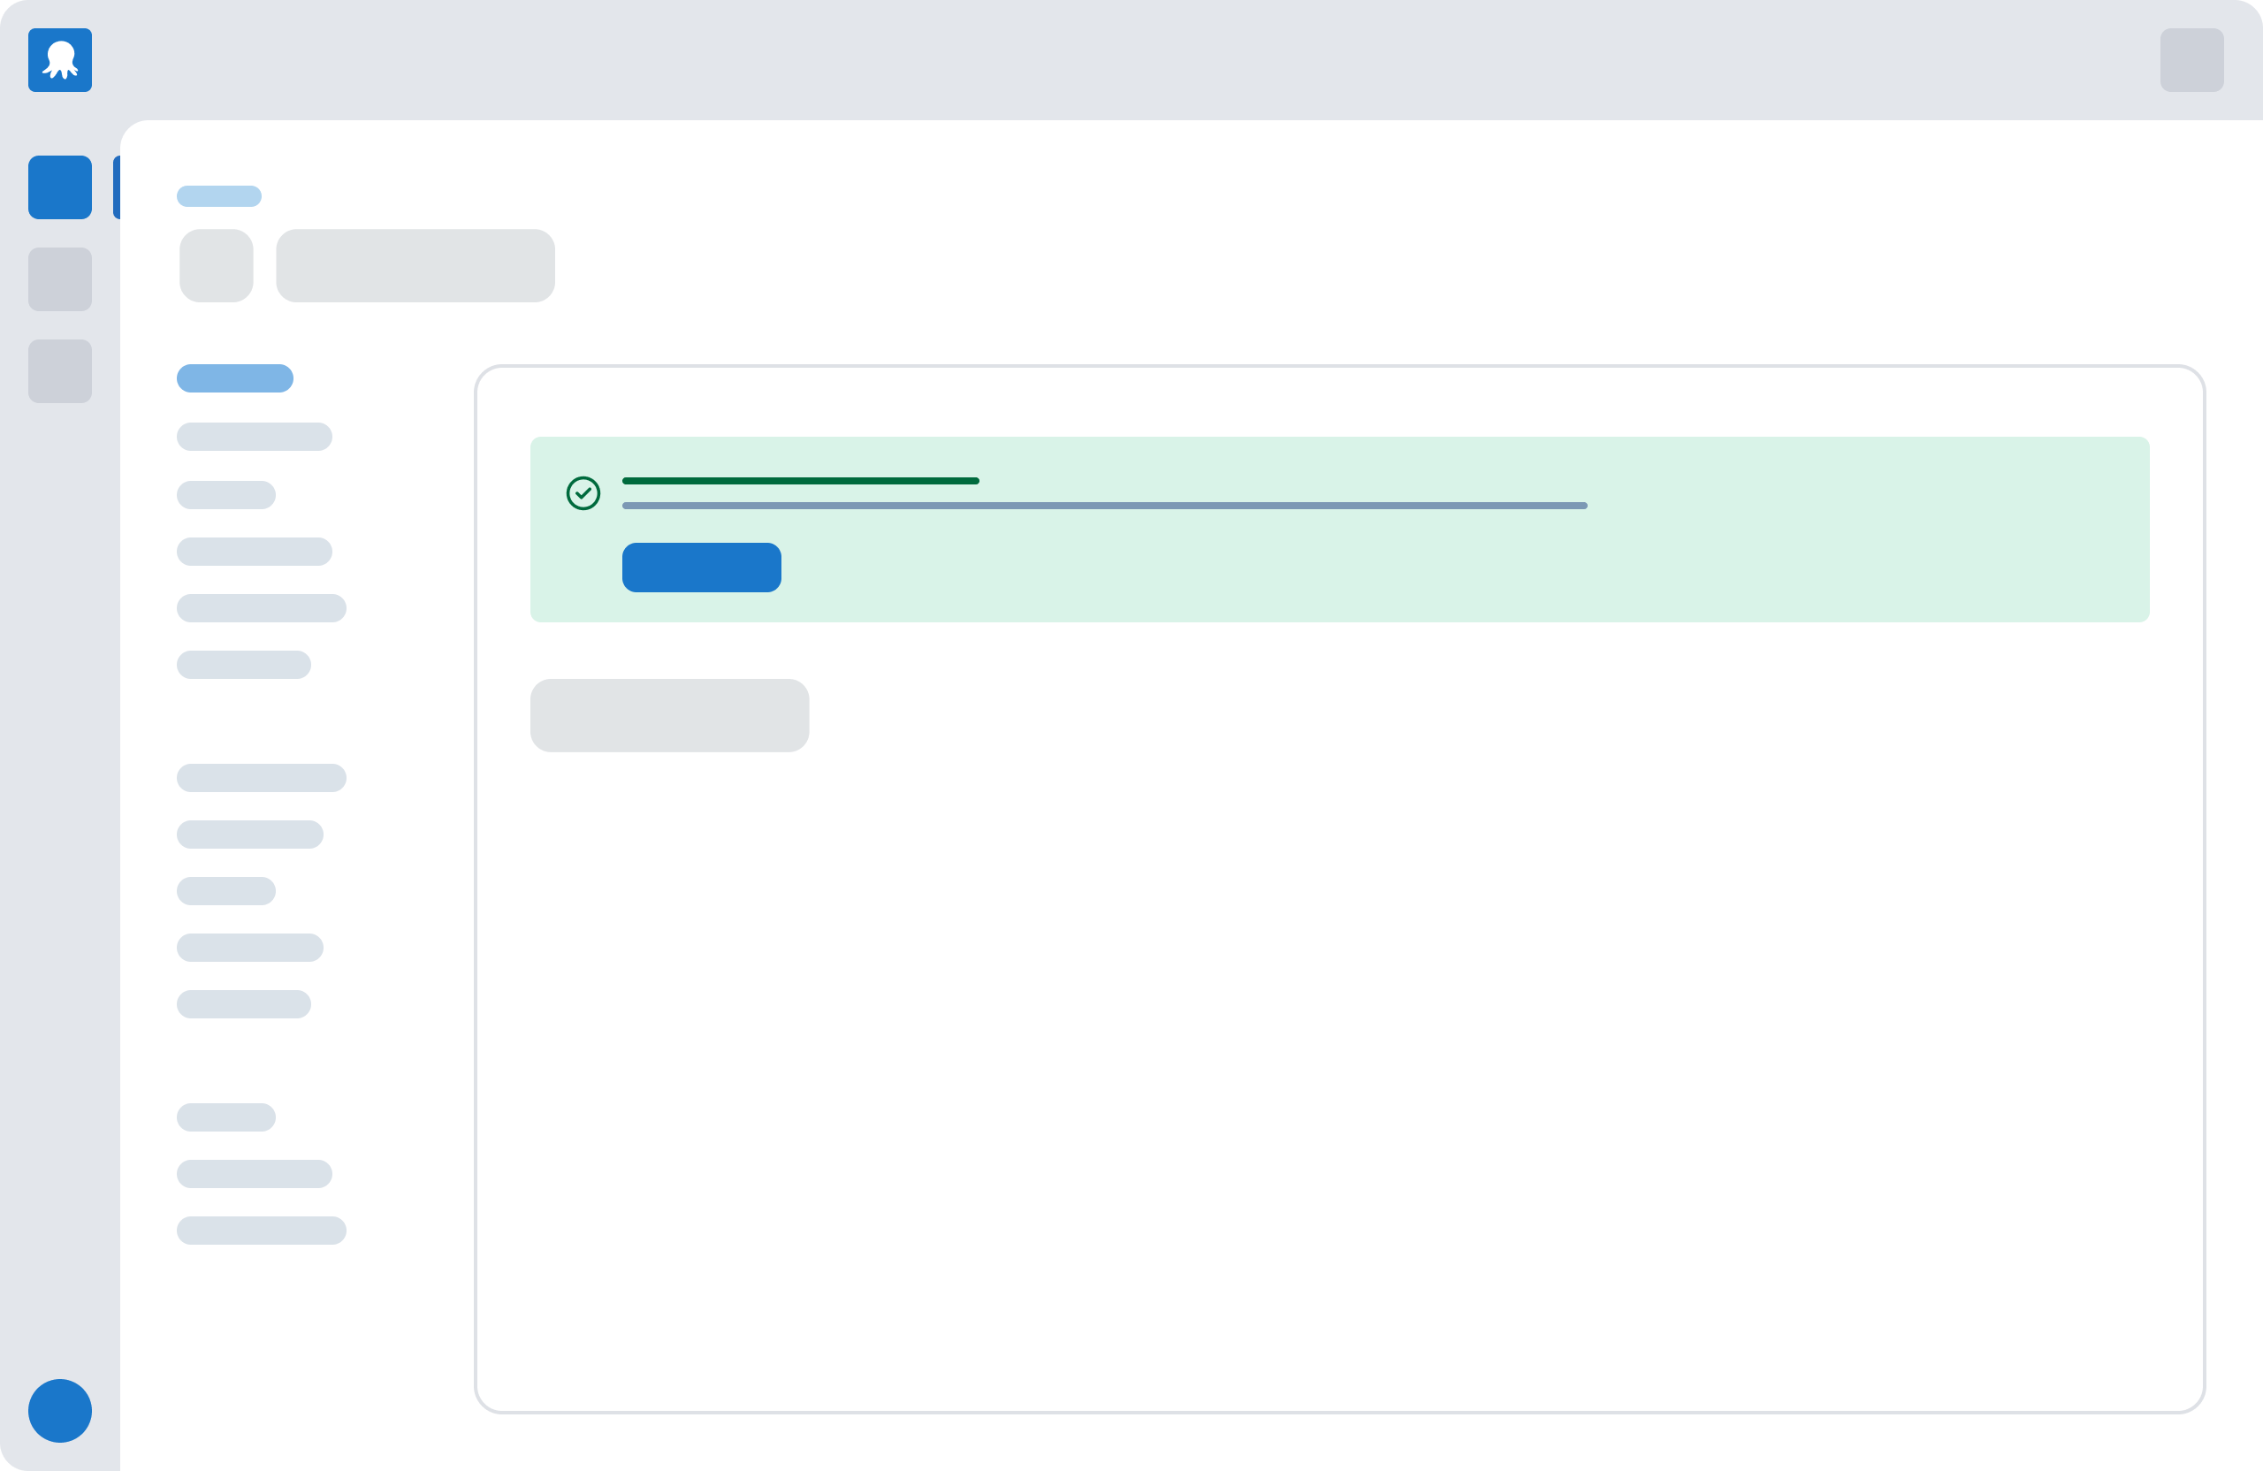
Task: Select the highlighted blue item in side menu
Action: coord(235,378)
